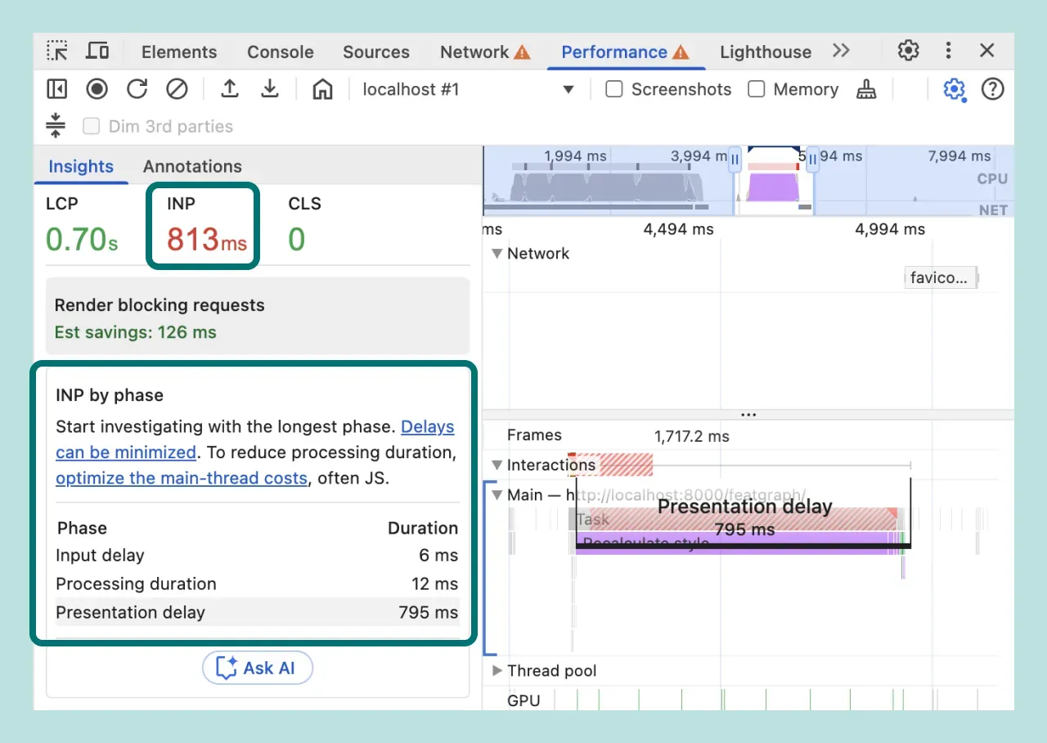Save the profile via the download icon
Image resolution: width=1047 pixels, height=743 pixels.
270,89
